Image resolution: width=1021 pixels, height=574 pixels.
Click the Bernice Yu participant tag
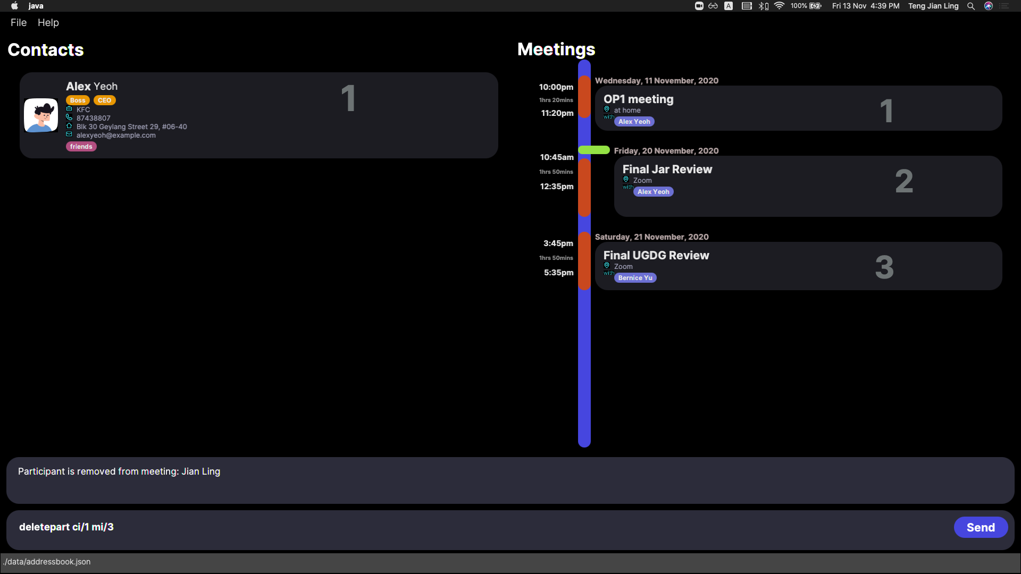tap(635, 278)
